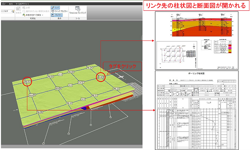The image size is (251, 150).
Task: Open the 出力 ribbon tab
Action: pyautogui.click(x=11, y=4)
